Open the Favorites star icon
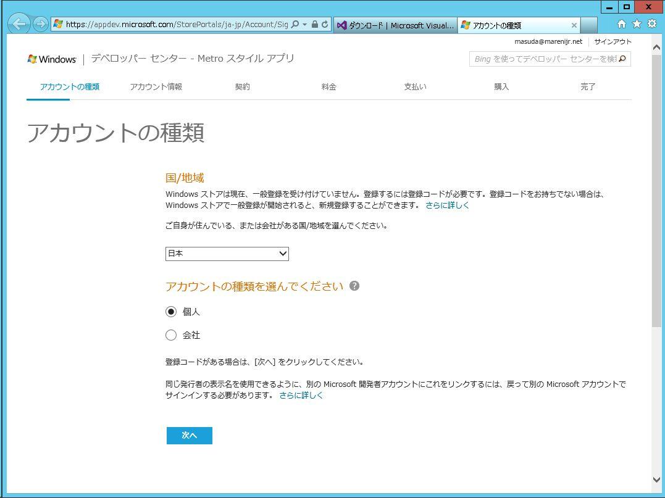 coord(637,24)
